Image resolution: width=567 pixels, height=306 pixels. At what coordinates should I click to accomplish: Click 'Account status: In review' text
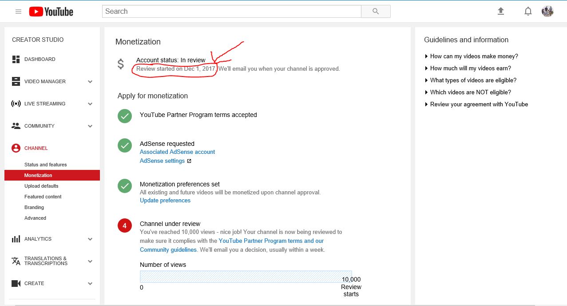click(171, 60)
